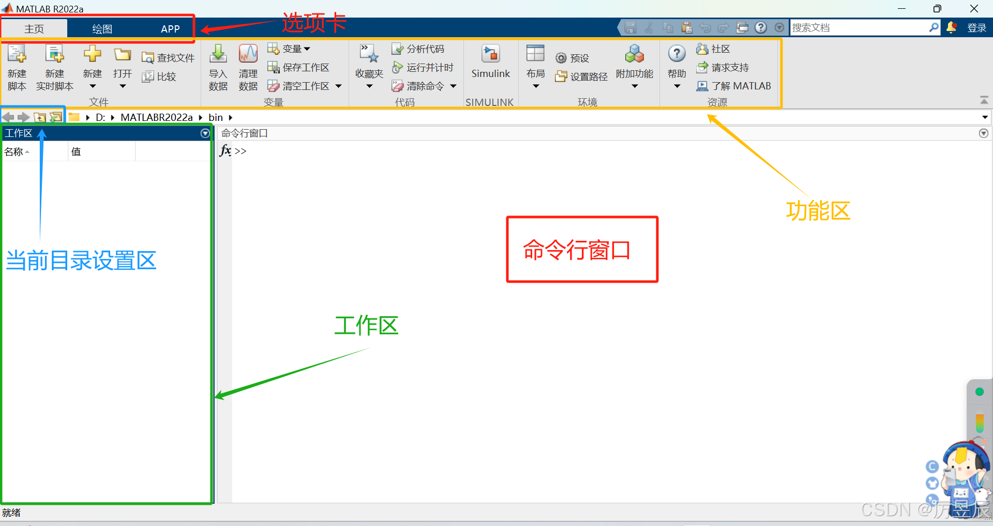Click the 值 column header

coord(102,151)
